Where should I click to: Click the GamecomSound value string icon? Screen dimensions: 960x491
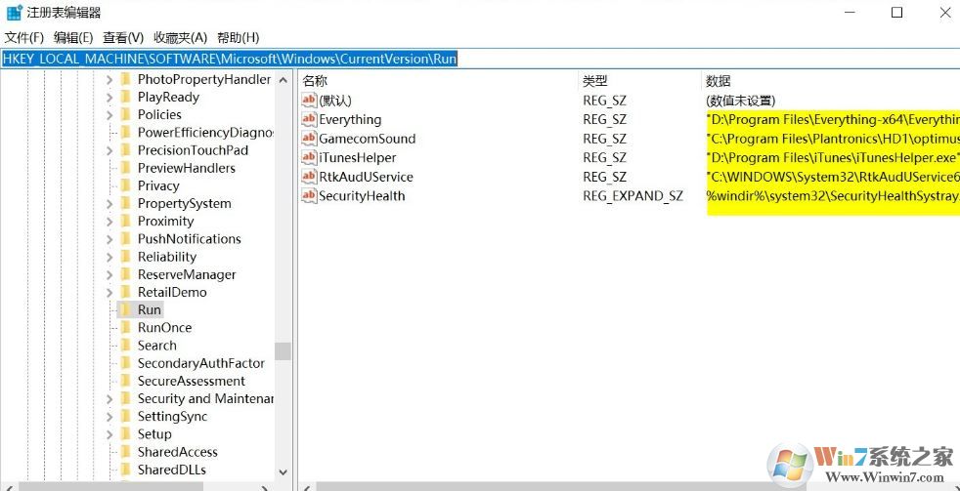(x=309, y=139)
